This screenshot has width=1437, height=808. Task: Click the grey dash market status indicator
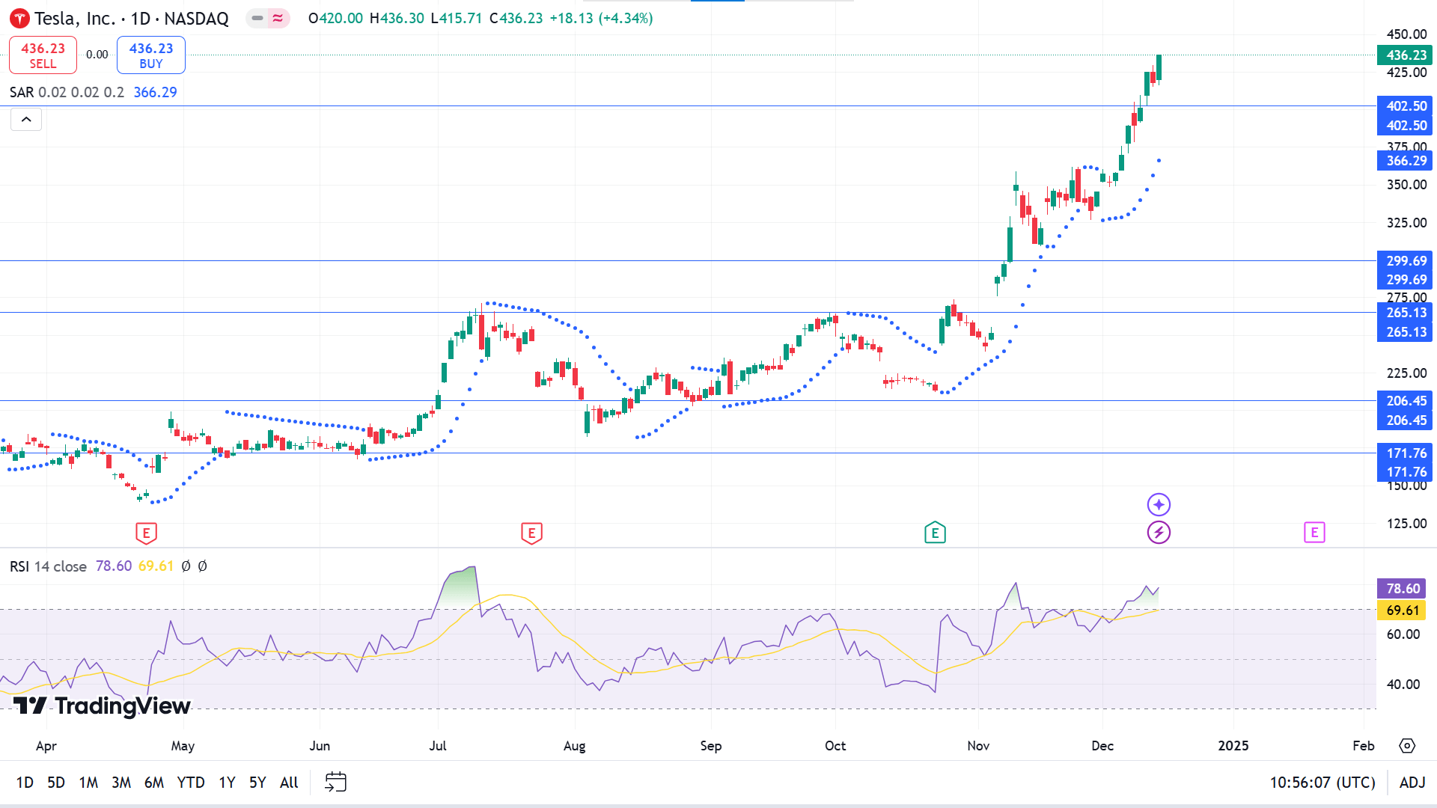(x=257, y=18)
